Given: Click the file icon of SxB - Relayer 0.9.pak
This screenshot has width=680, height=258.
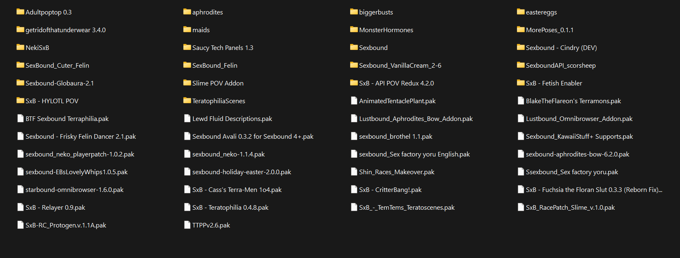Looking at the screenshot, I should tap(20, 207).
